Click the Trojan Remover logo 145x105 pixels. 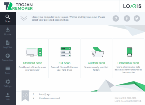[19, 6]
